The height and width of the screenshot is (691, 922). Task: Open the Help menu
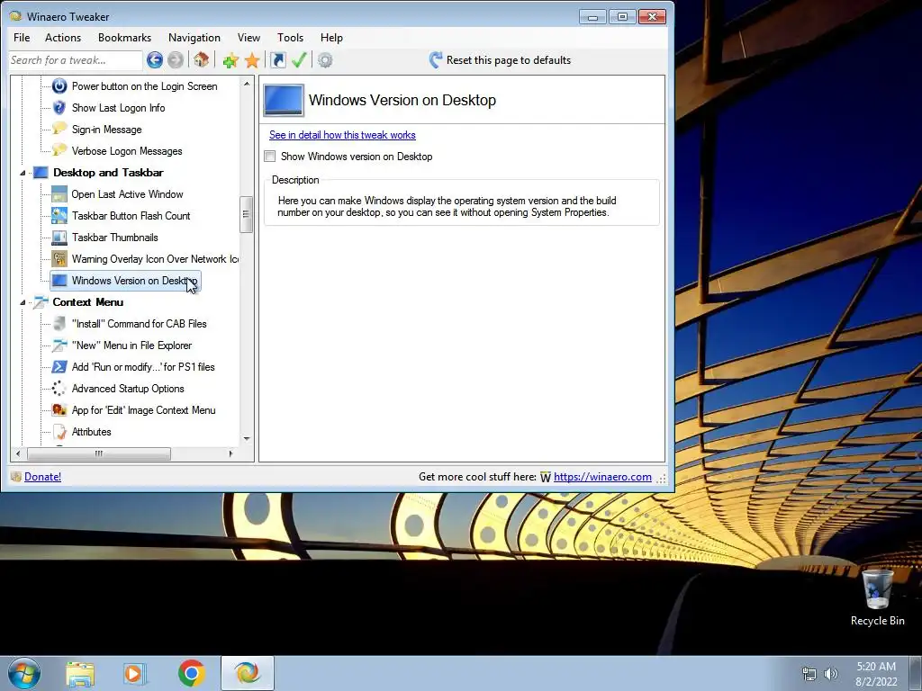(x=331, y=38)
